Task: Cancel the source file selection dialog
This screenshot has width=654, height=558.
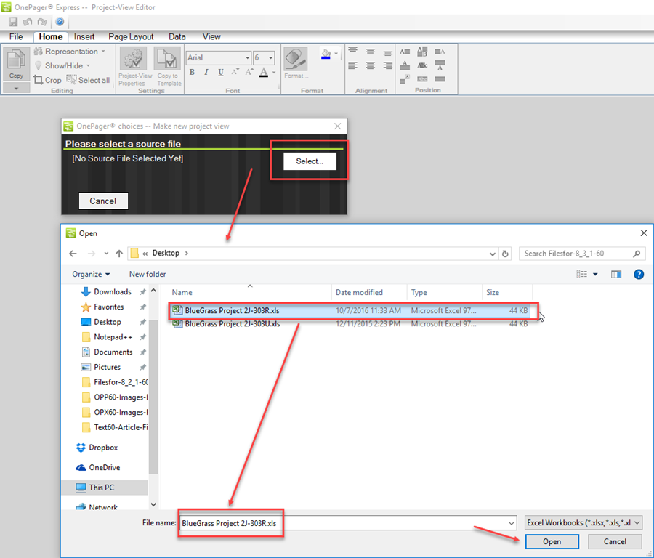Action: coord(103,201)
